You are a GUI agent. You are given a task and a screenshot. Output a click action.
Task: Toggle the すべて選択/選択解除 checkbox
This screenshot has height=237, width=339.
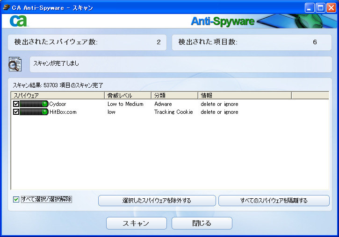click(16, 200)
